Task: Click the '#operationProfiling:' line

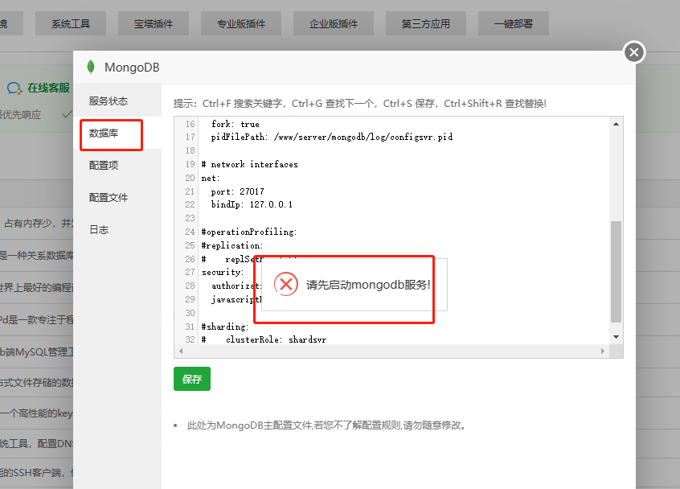Action: pyautogui.click(x=249, y=232)
